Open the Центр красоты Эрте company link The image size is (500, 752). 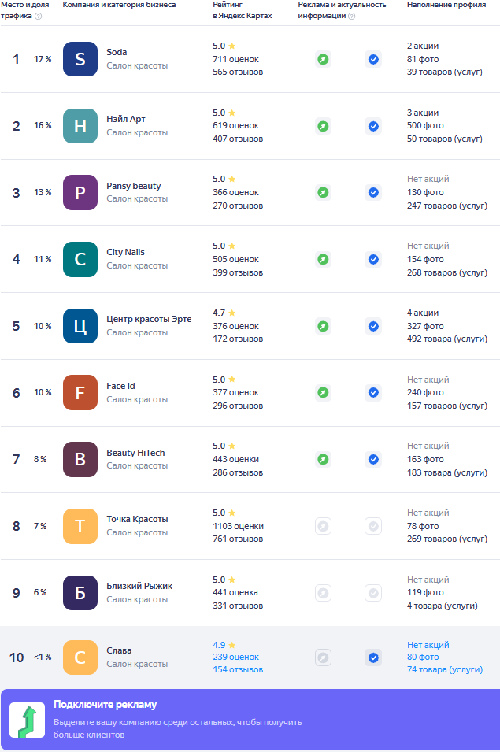point(149,319)
